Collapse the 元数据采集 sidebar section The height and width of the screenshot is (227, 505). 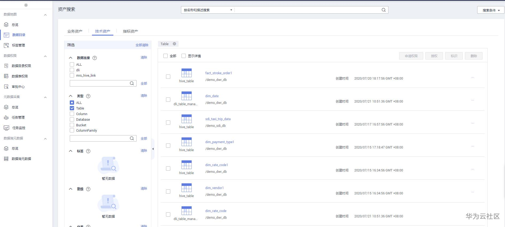pos(45,97)
